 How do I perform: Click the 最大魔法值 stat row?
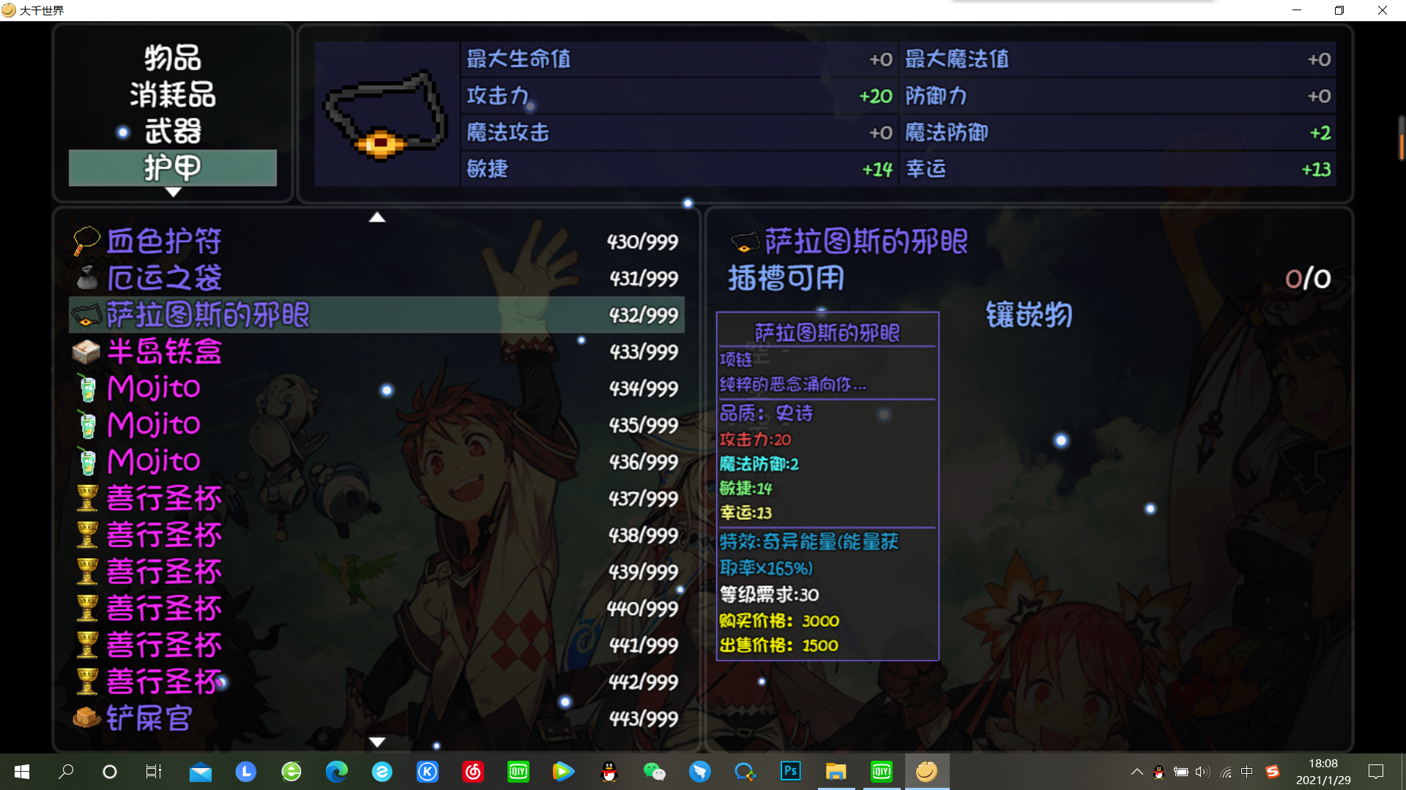[1118, 59]
